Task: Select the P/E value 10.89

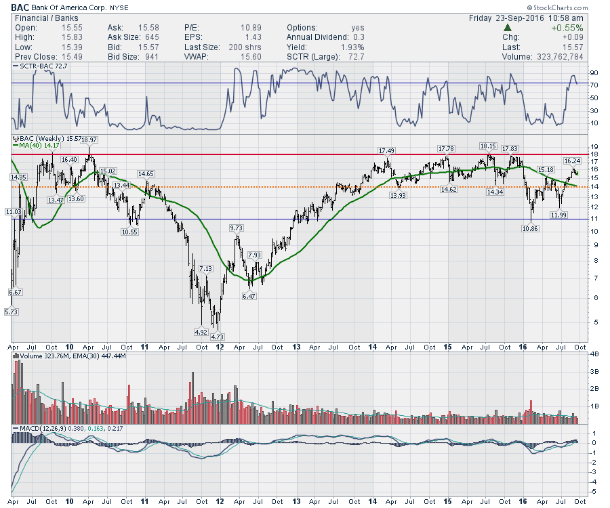Action: [251, 28]
